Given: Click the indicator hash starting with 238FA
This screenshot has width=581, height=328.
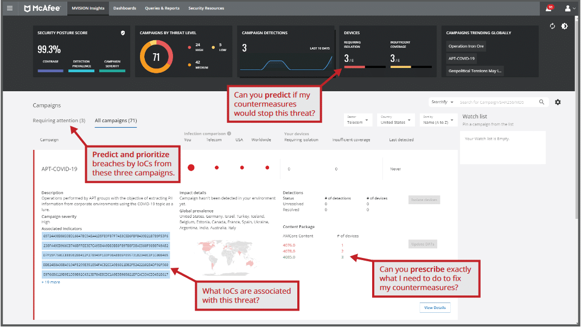Looking at the screenshot, I should point(106,245).
